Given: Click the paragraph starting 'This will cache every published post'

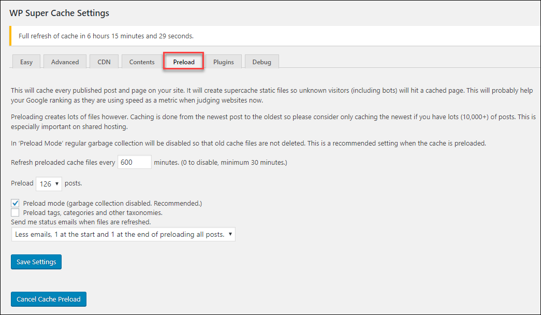Looking at the screenshot, I should point(272,95).
